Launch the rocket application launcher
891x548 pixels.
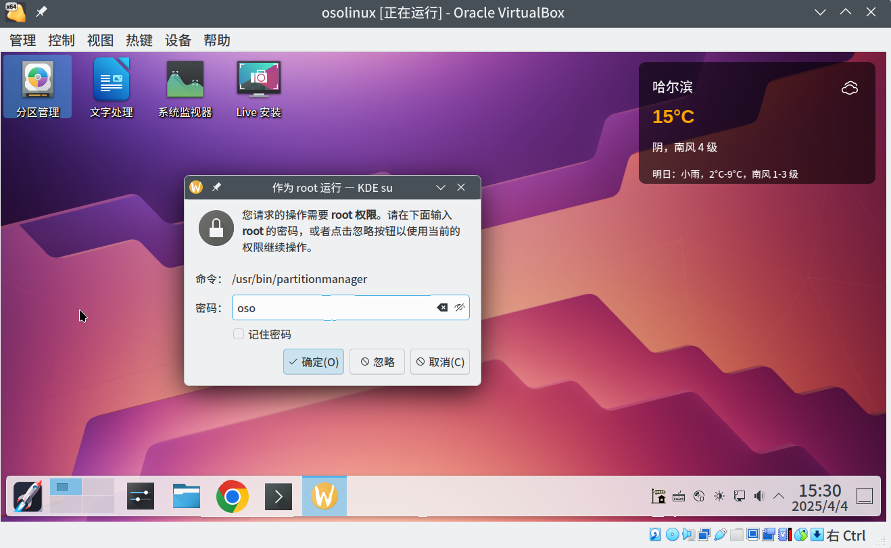tap(27, 496)
